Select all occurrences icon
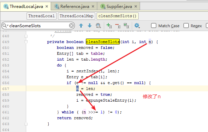The image size is (208, 132). tap(126, 26)
